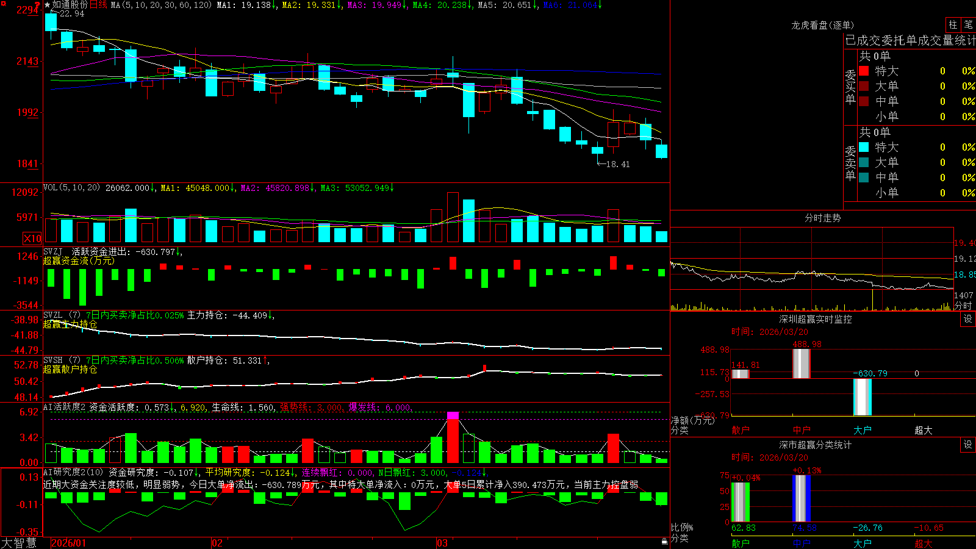Viewport: 976px width, 549px height.
Task: Click the dark red 大单 buy-order swatch
Action: 864,86
